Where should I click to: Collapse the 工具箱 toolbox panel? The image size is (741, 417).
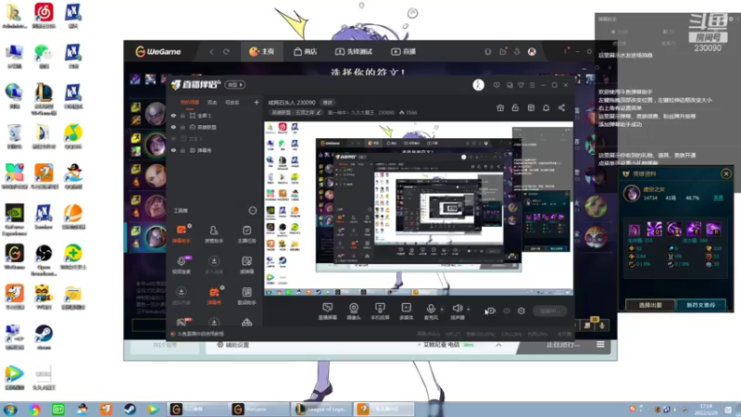click(x=253, y=210)
